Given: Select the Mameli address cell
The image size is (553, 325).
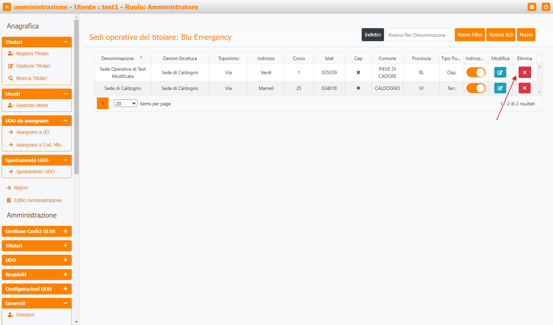Looking at the screenshot, I should click(x=266, y=88).
